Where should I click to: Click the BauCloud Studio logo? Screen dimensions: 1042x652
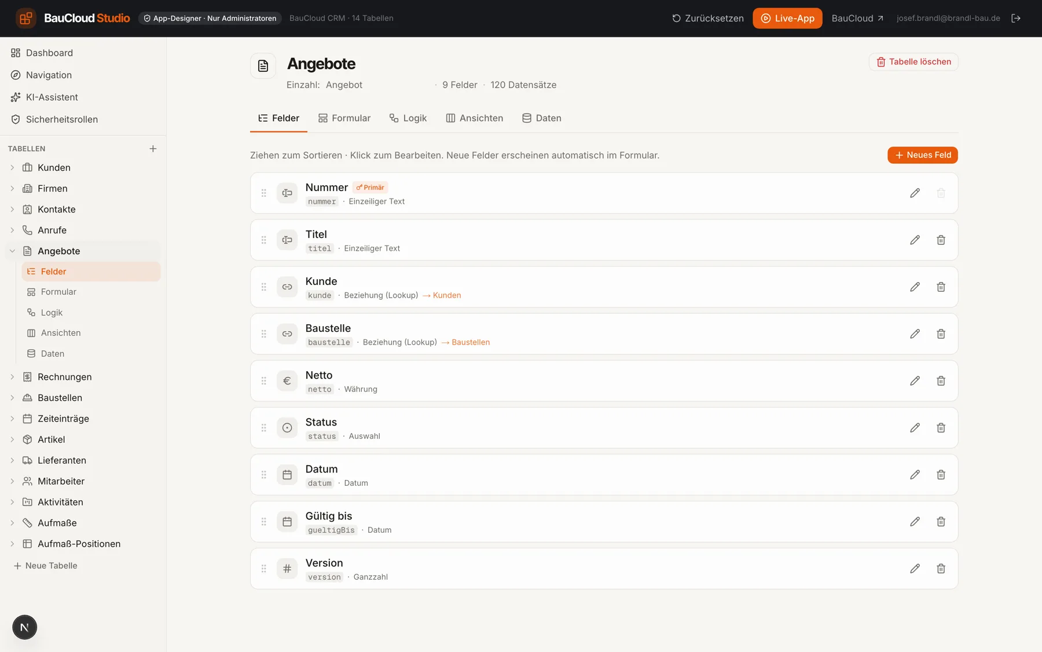click(x=73, y=18)
